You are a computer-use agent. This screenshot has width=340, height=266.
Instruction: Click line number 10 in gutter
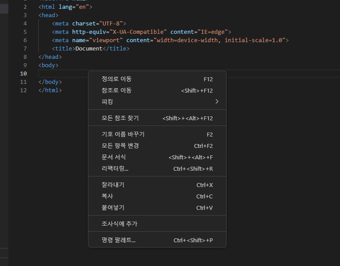23,74
